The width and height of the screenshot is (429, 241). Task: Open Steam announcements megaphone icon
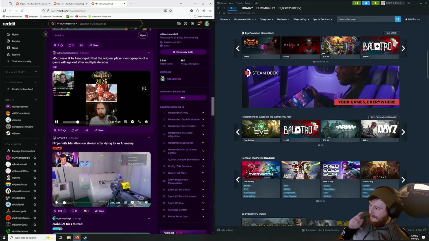click(x=366, y=3)
